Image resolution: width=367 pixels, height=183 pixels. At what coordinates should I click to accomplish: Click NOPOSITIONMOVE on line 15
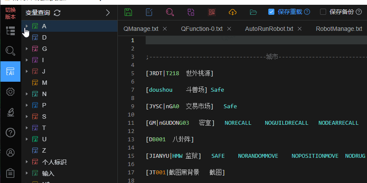tap(315, 156)
